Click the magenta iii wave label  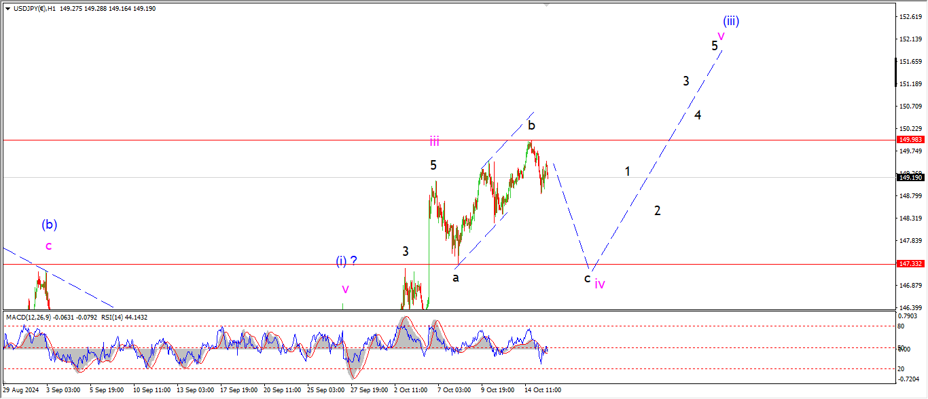tap(434, 141)
